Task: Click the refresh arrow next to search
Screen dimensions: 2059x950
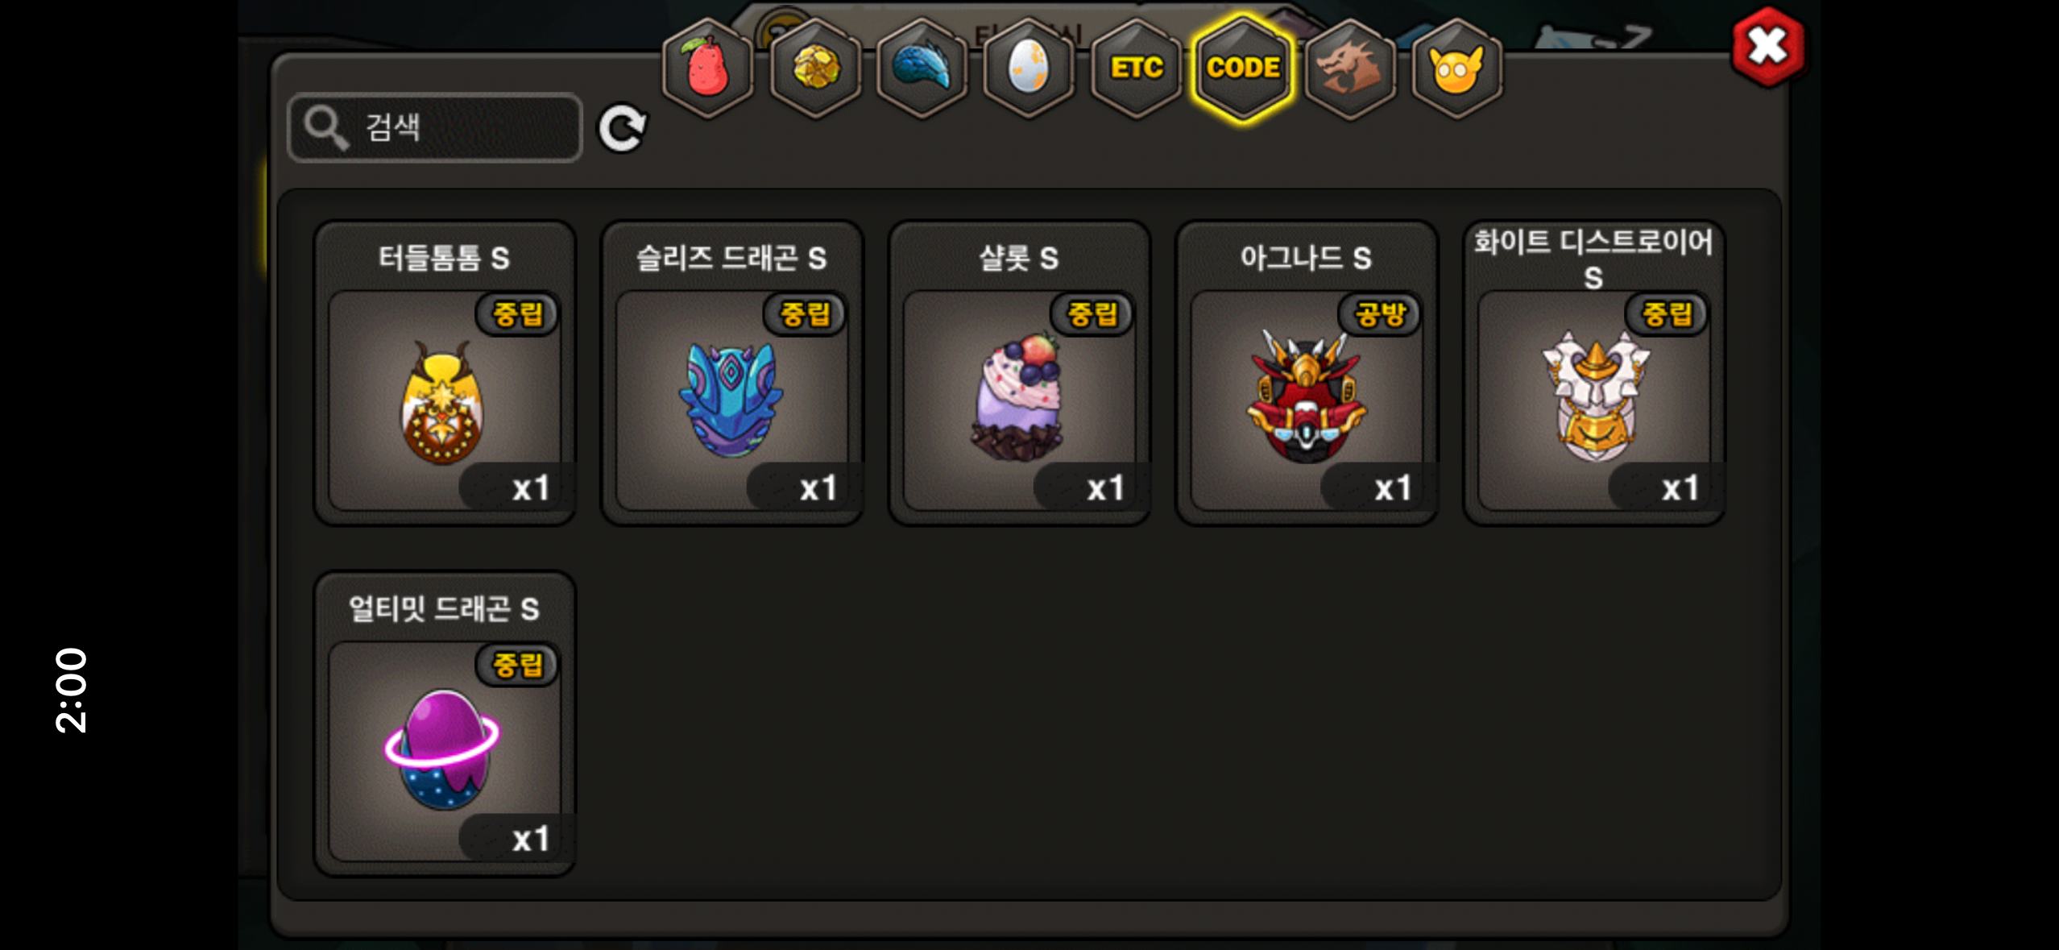Action: [622, 127]
